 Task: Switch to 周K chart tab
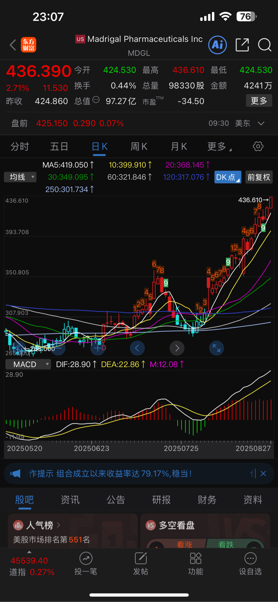(139, 146)
